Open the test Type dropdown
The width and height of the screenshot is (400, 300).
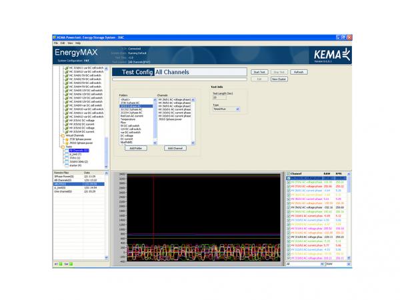(226, 109)
